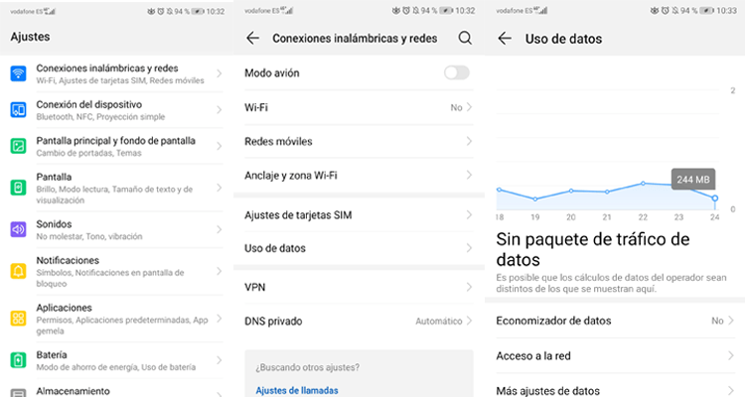Tap the green Pantalla principal y fondo icon

pyautogui.click(x=18, y=146)
